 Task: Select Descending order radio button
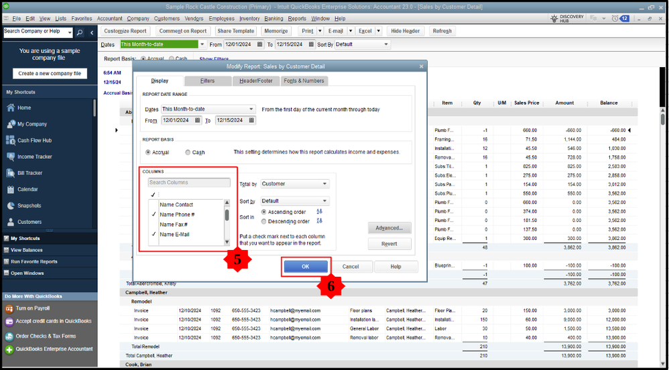tap(263, 221)
